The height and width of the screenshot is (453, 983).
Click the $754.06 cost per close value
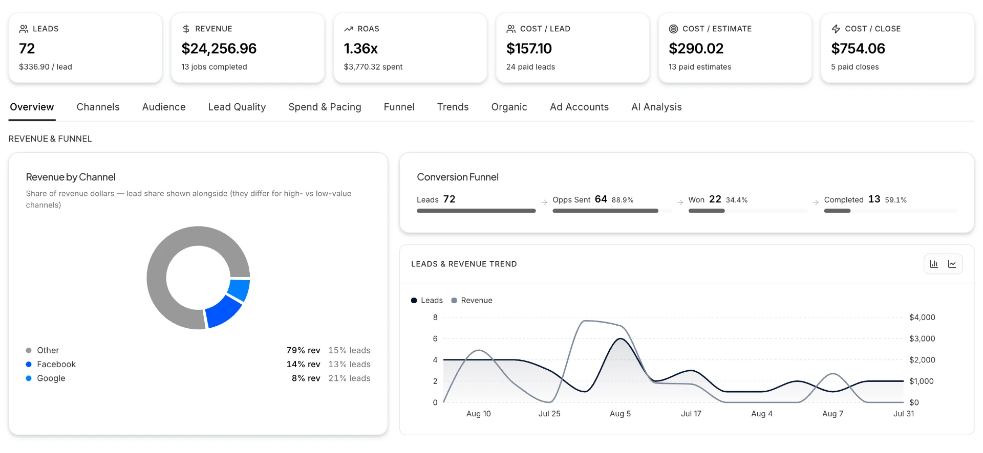coord(858,49)
